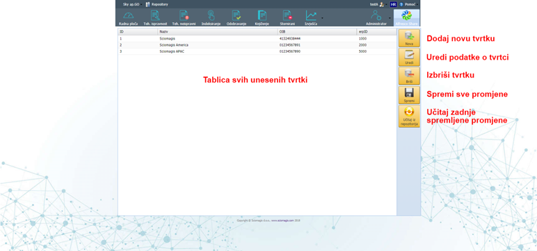Go to Indeksiranje
Image resolution: width=537 pixels, height=251 pixels.
pyautogui.click(x=211, y=18)
